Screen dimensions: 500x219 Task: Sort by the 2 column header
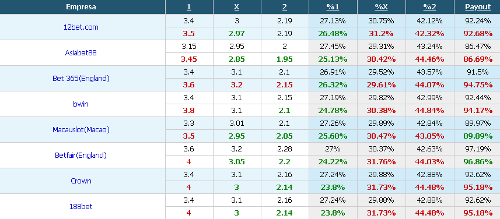pyautogui.click(x=285, y=7)
